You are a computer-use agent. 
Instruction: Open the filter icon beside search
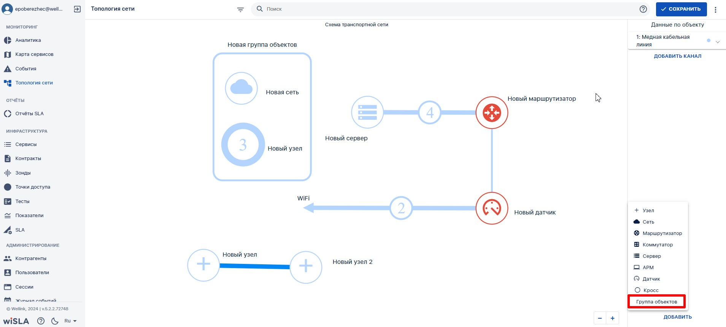click(240, 10)
